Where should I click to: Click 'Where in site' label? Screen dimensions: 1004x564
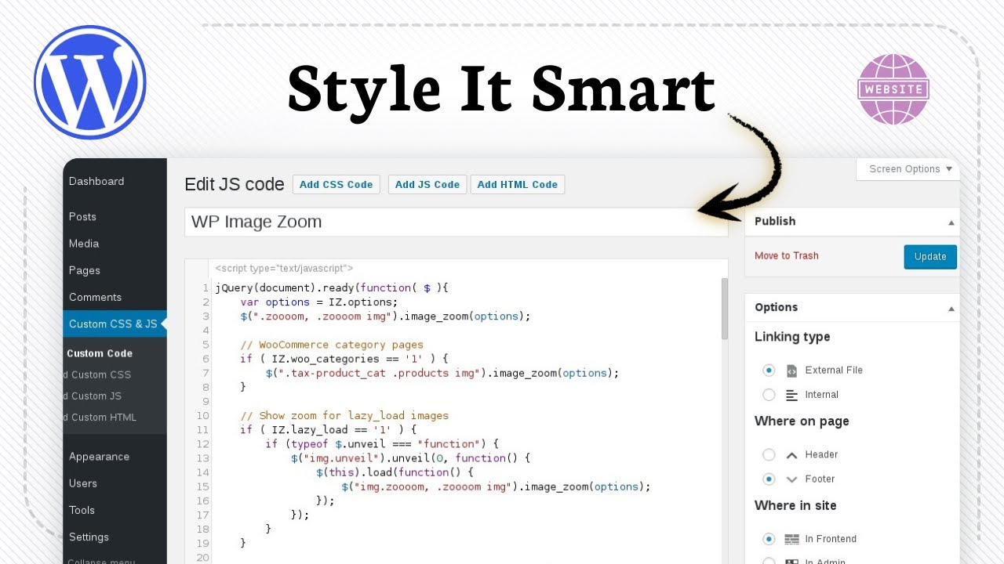(795, 506)
